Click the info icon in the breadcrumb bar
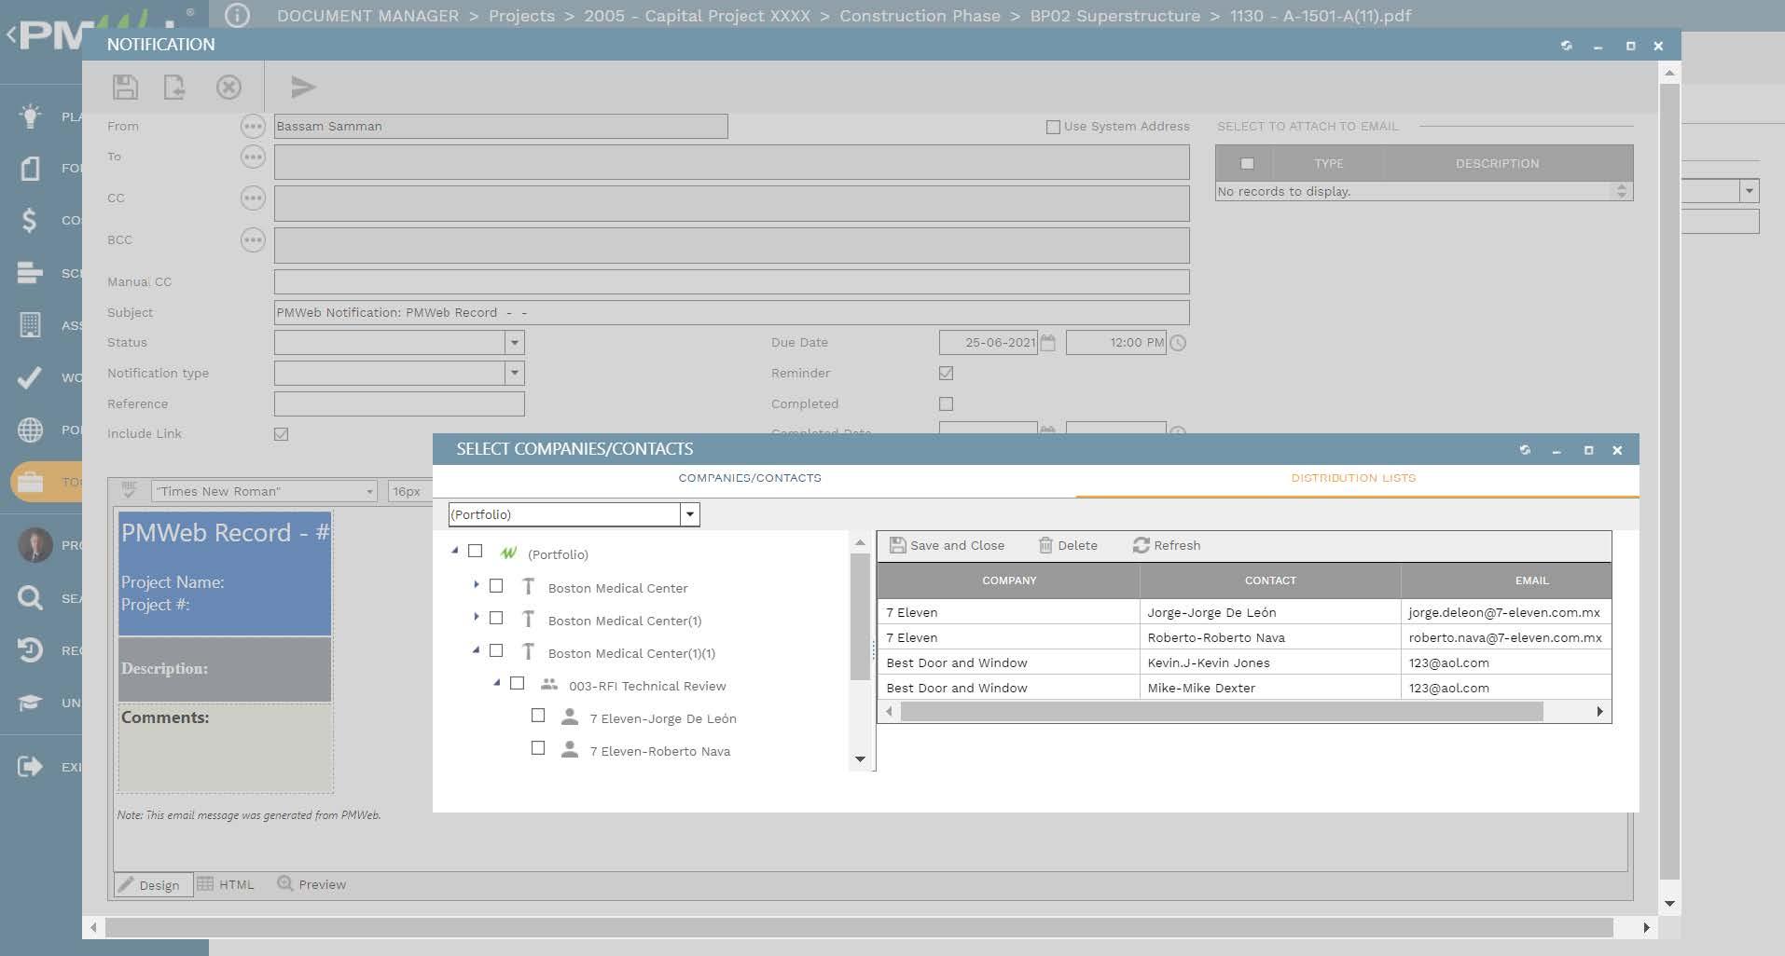 pyautogui.click(x=238, y=16)
